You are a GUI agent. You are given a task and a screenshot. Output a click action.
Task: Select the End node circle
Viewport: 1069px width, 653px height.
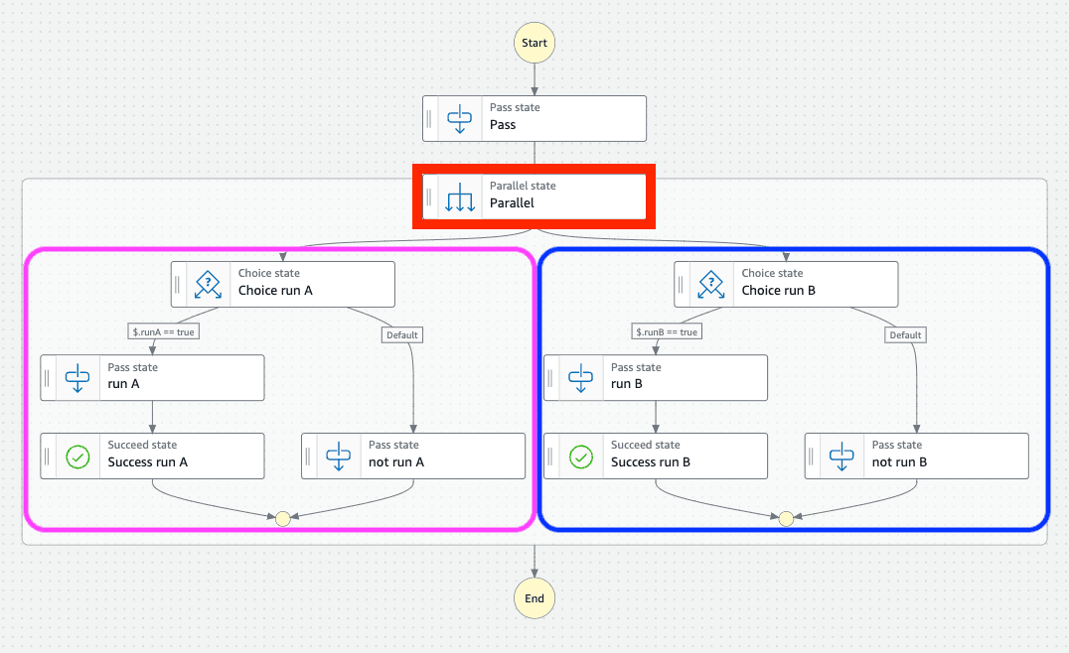click(x=534, y=598)
